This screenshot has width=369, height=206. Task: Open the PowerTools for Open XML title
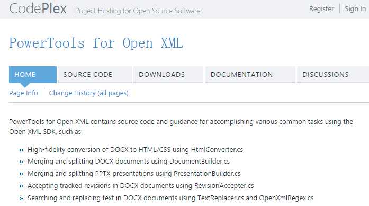click(x=96, y=43)
